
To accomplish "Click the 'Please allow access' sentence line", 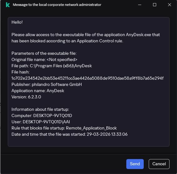I will point(86,35).
